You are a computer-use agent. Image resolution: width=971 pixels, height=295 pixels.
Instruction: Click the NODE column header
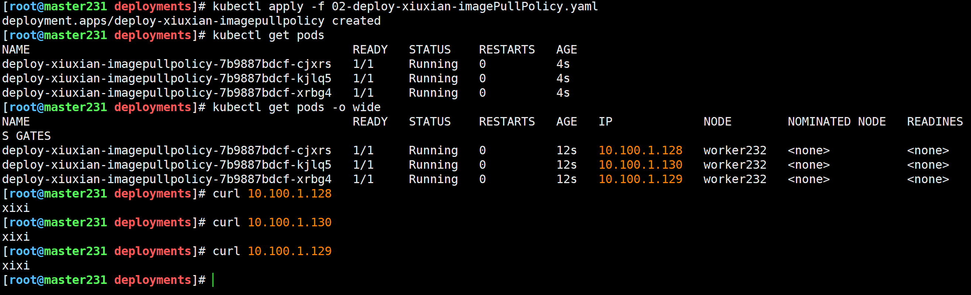[x=717, y=122]
